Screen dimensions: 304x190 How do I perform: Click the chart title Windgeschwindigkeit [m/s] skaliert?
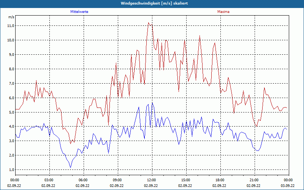click(154, 3)
